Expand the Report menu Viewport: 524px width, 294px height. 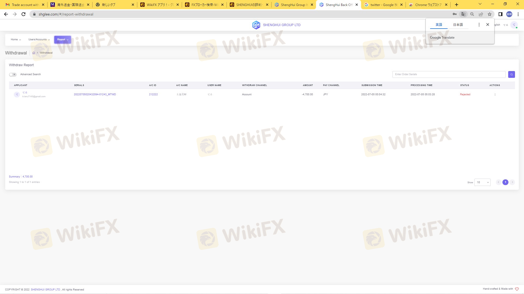(62, 40)
